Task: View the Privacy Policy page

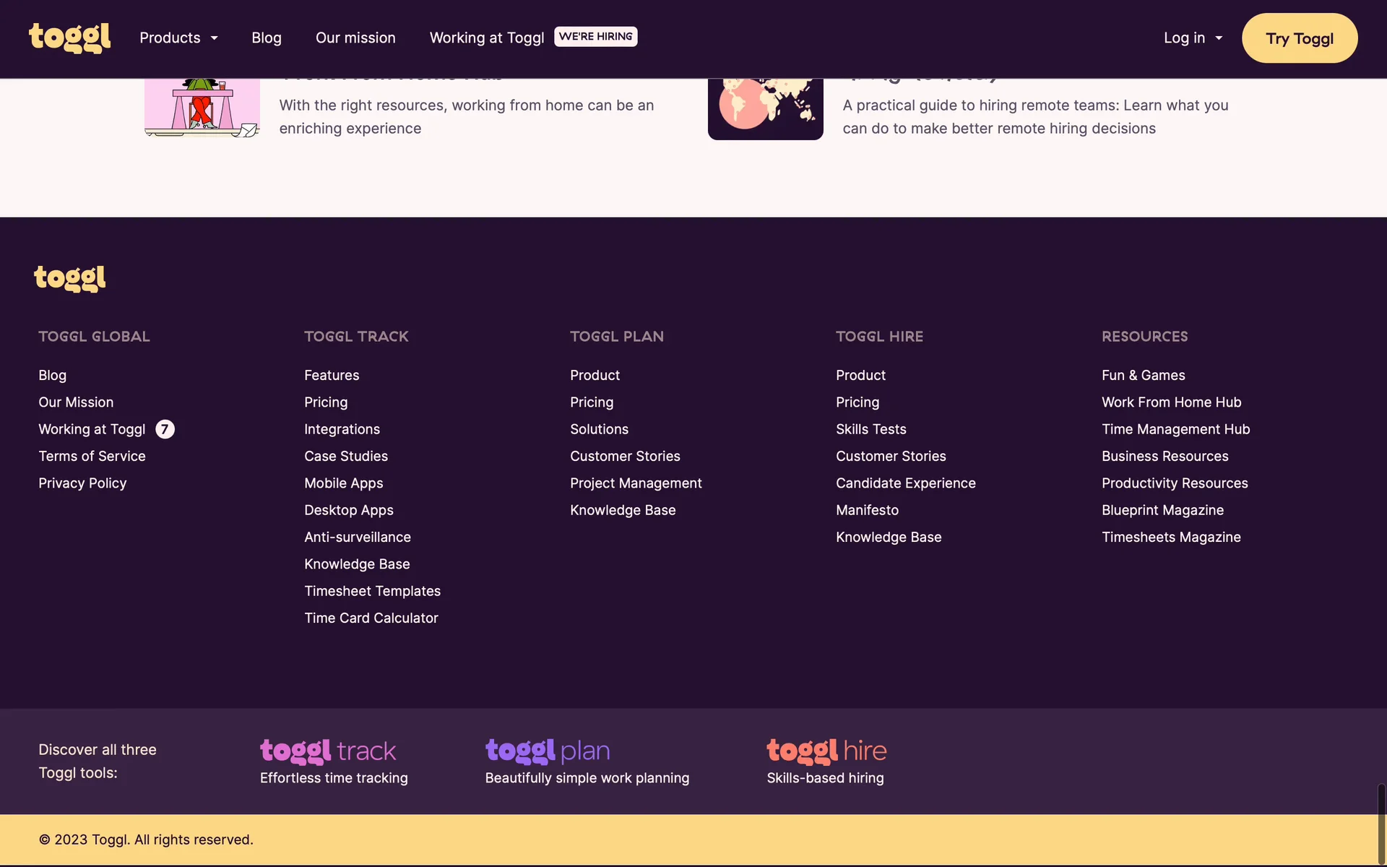Action: pyautogui.click(x=82, y=483)
